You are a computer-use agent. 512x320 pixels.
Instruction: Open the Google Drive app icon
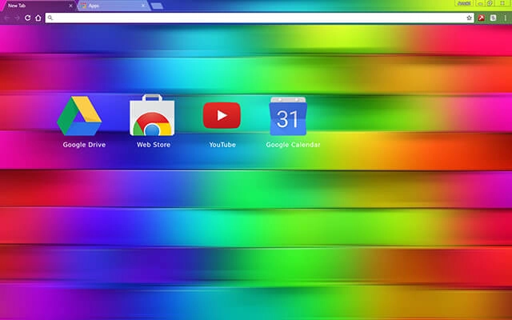(x=79, y=116)
